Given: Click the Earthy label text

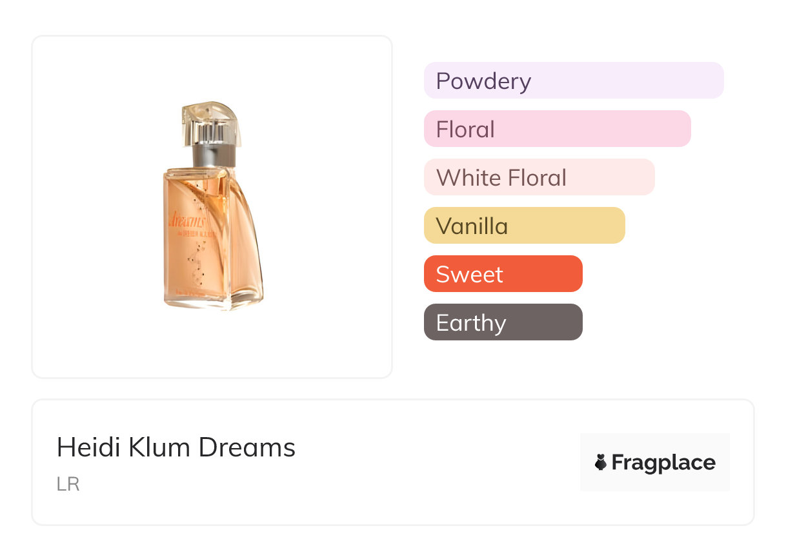Looking at the screenshot, I should (x=471, y=323).
